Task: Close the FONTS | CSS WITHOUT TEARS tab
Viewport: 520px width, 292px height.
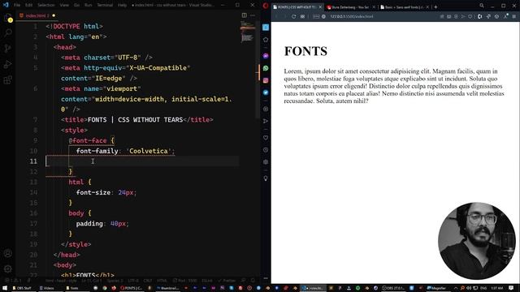Action: (320, 7)
